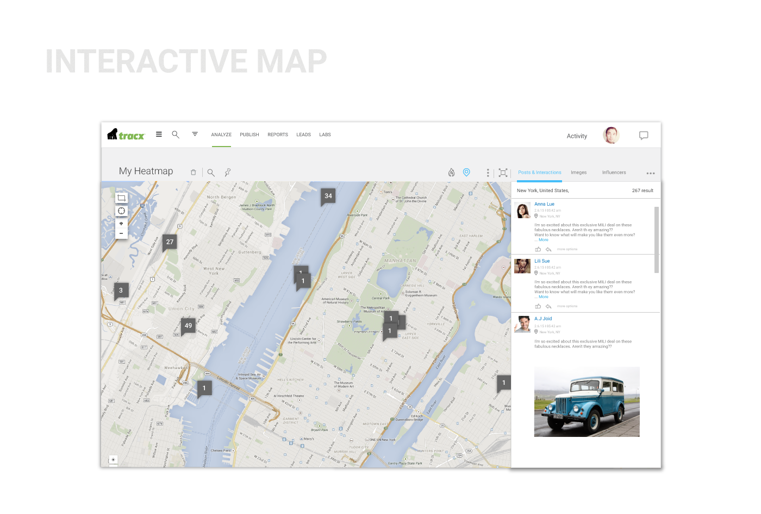
Task: Switch to the ANALYZE menu
Action: tap(221, 135)
